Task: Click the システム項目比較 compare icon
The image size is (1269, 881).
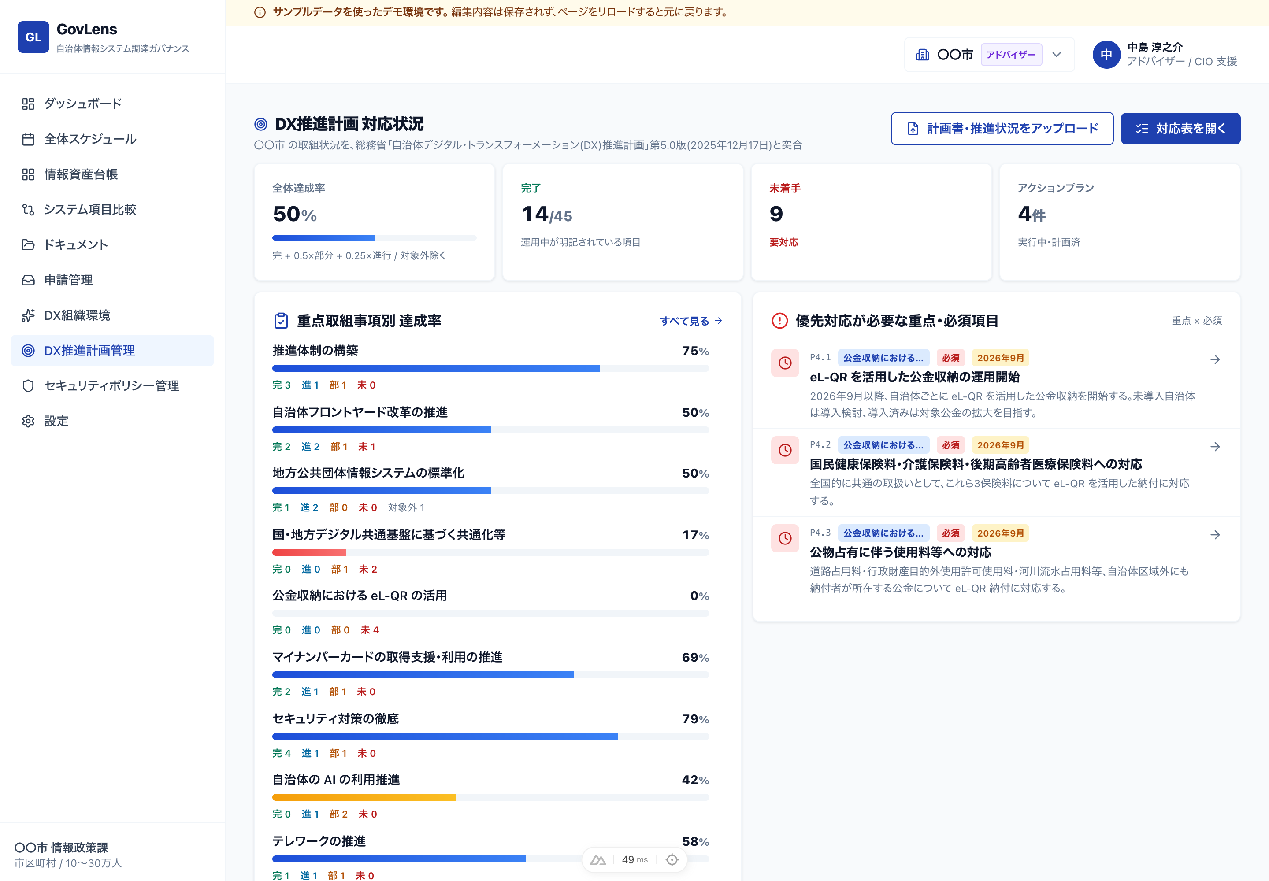Action: coord(28,210)
